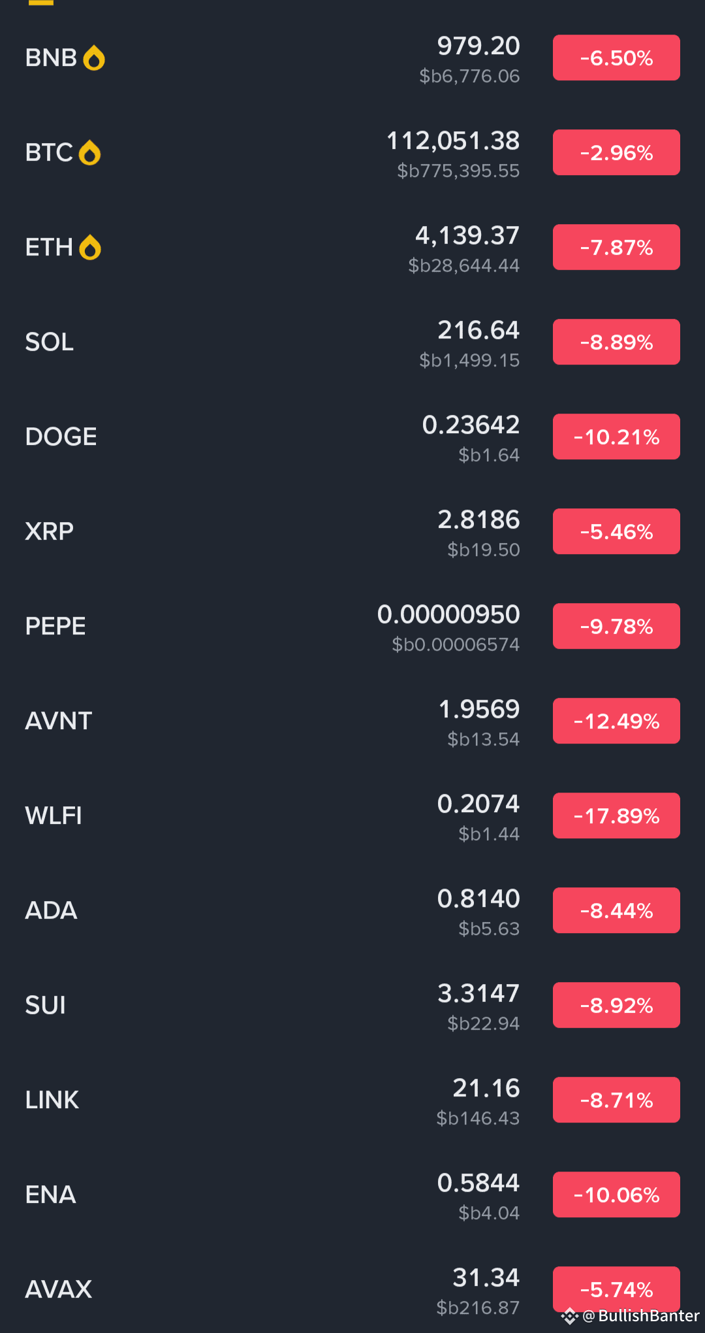The height and width of the screenshot is (1333, 705).
Task: Toggle the BTC -2.96% change display
Action: click(x=616, y=153)
